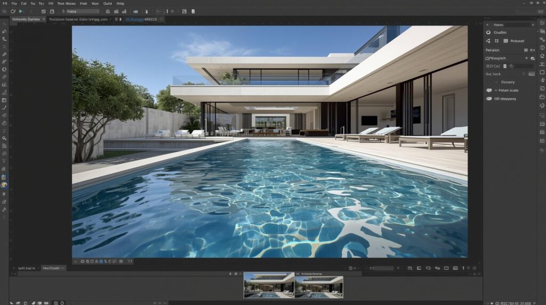Screen dimensions: 546x305
Task: Select the pencil tool in left toolbar
Action: pos(4,54)
